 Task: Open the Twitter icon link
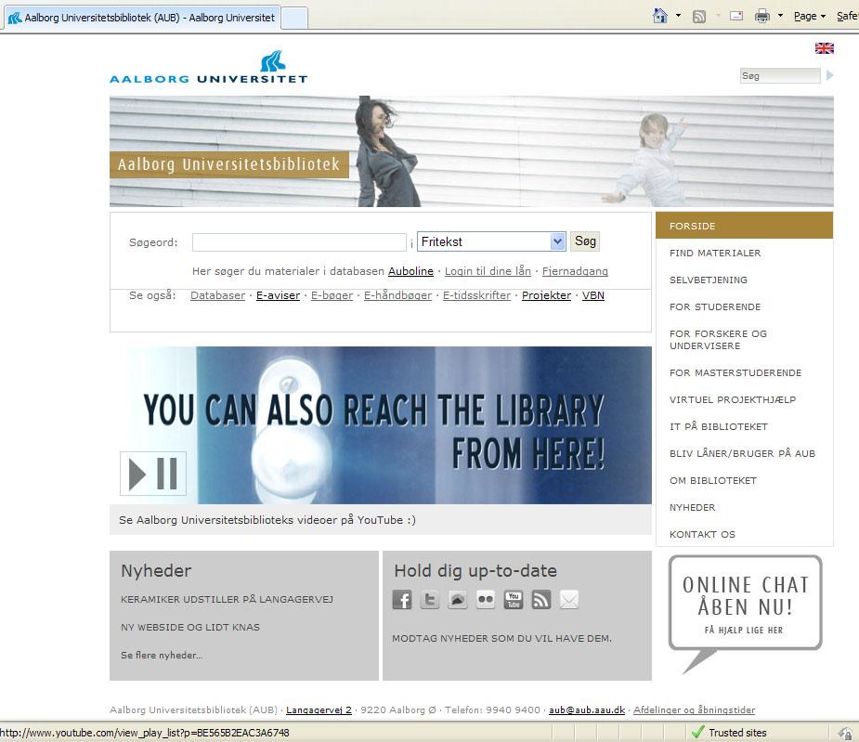[429, 600]
